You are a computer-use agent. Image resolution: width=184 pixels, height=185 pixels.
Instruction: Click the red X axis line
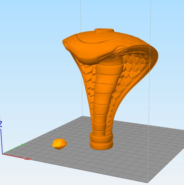coord(15,156)
